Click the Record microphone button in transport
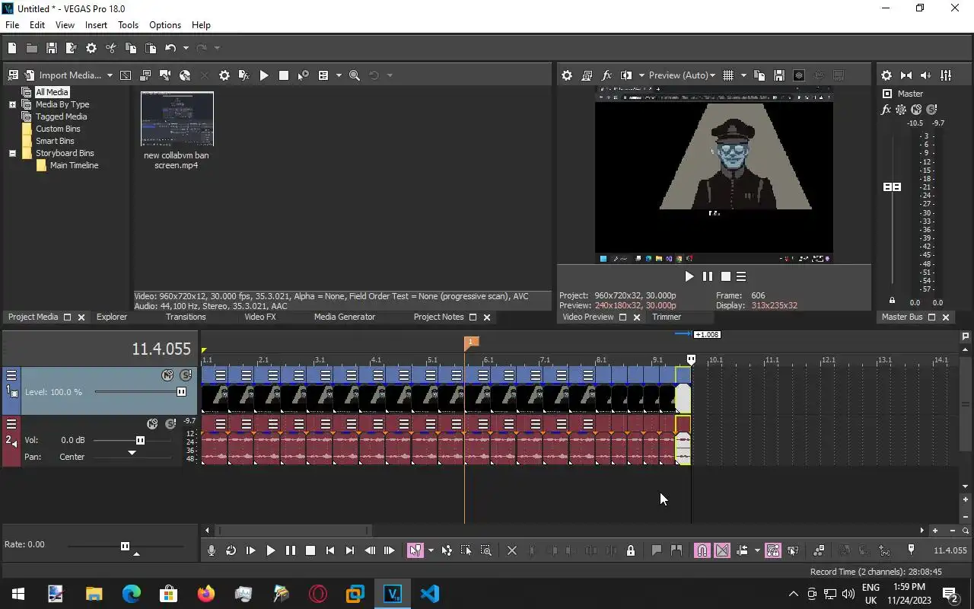This screenshot has width=974, height=609. click(212, 550)
